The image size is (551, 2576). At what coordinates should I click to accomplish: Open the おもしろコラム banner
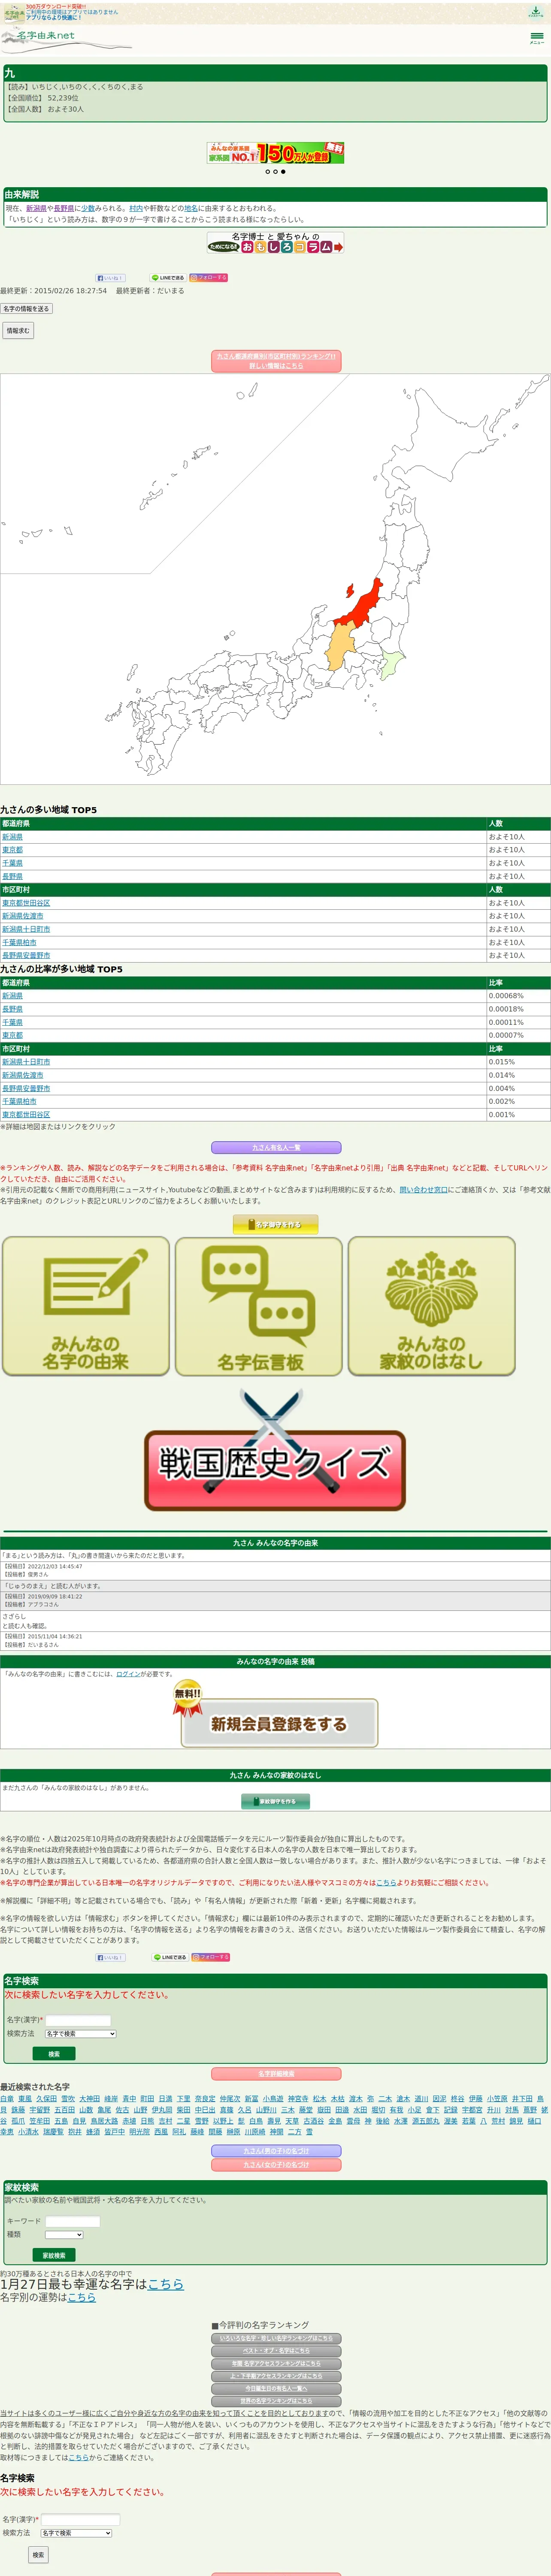click(x=275, y=242)
